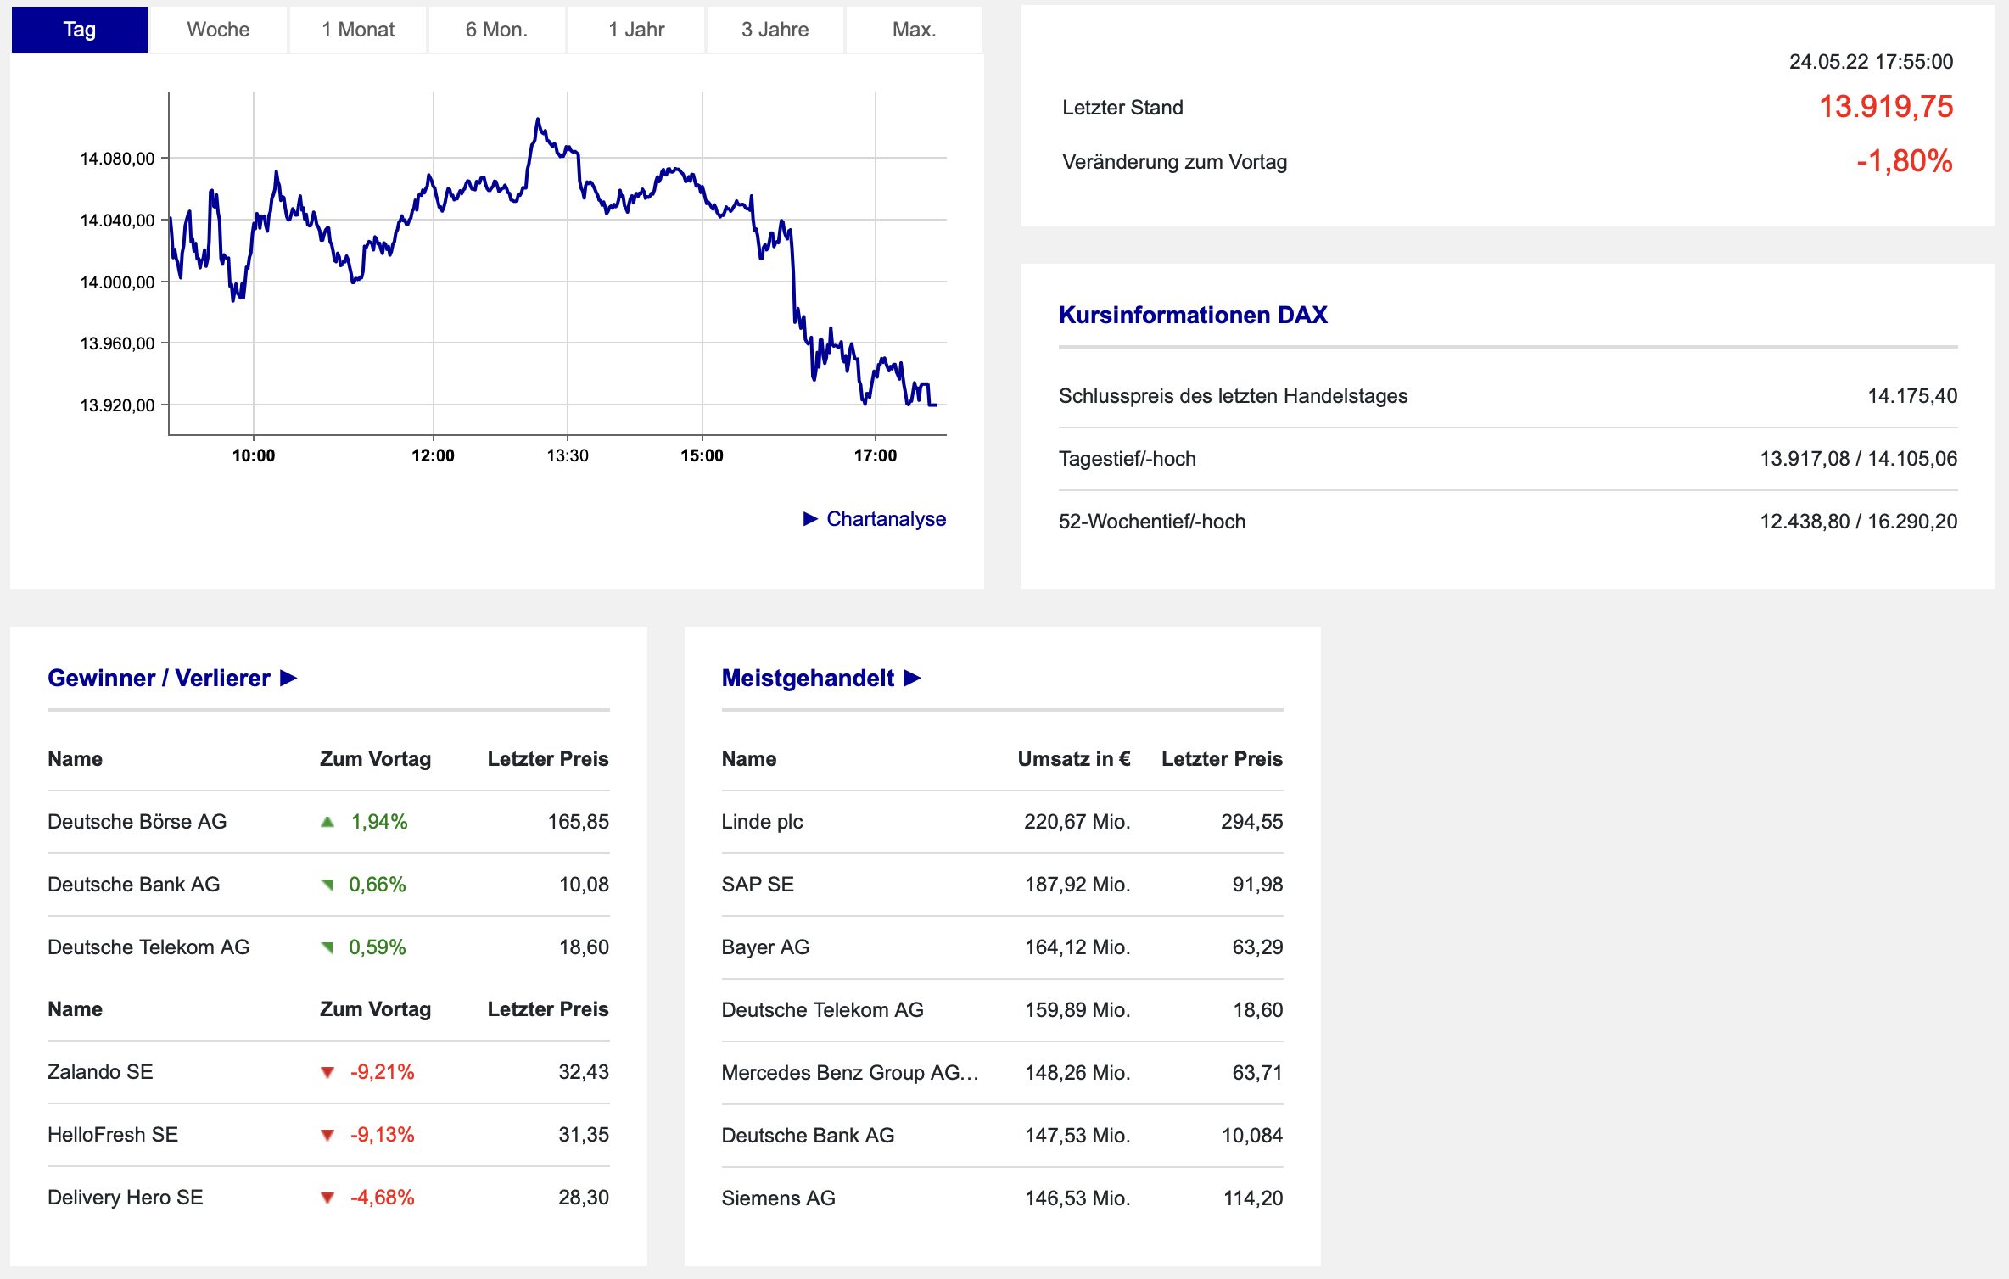Click the Zum Vortag header above Zalando
The width and height of the screenshot is (2009, 1279).
coord(375,1009)
